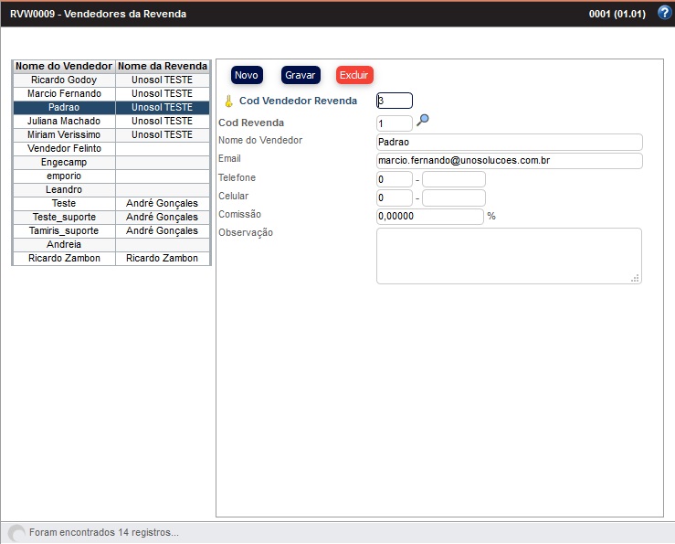The width and height of the screenshot is (675, 544).
Task: Click the Nome da Revenda column header
Action: tap(163, 67)
